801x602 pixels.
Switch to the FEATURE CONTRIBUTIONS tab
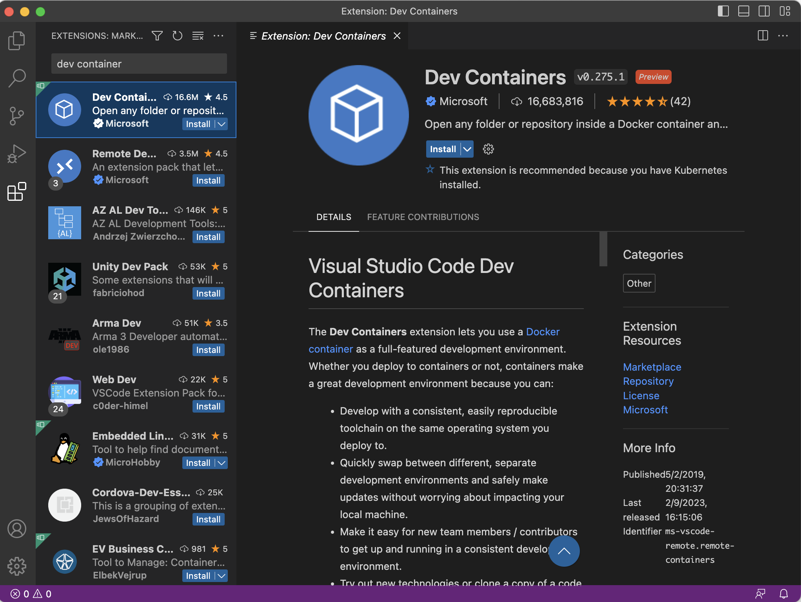423,217
